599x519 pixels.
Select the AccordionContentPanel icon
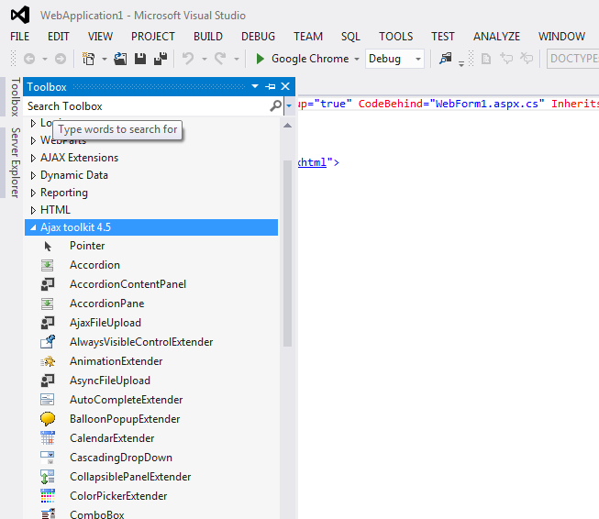(48, 284)
